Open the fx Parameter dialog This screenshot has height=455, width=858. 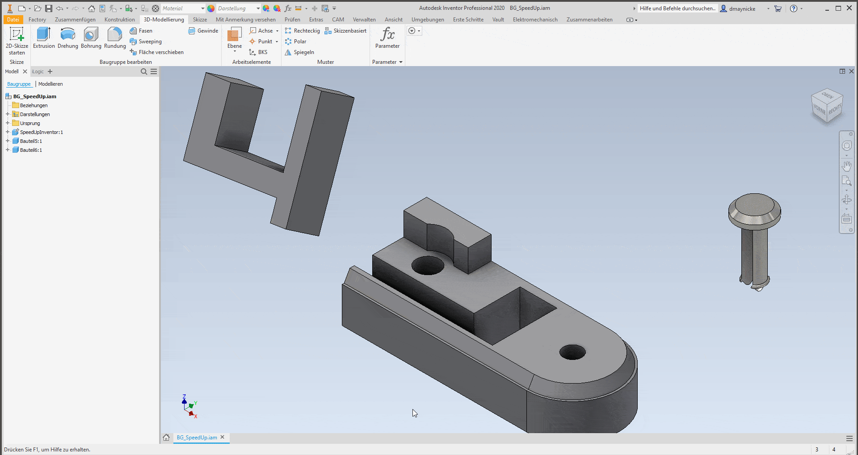click(x=387, y=35)
